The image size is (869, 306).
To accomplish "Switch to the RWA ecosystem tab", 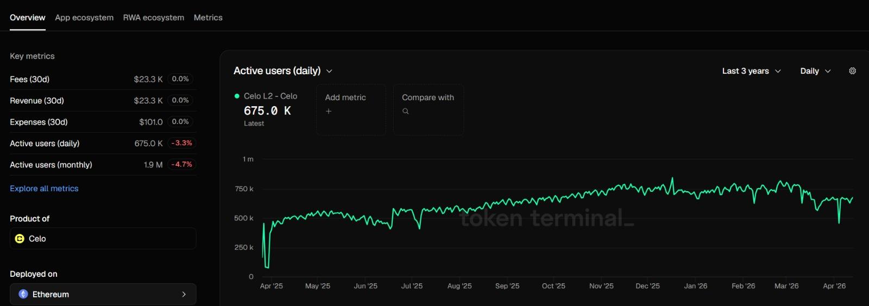I will pos(154,17).
